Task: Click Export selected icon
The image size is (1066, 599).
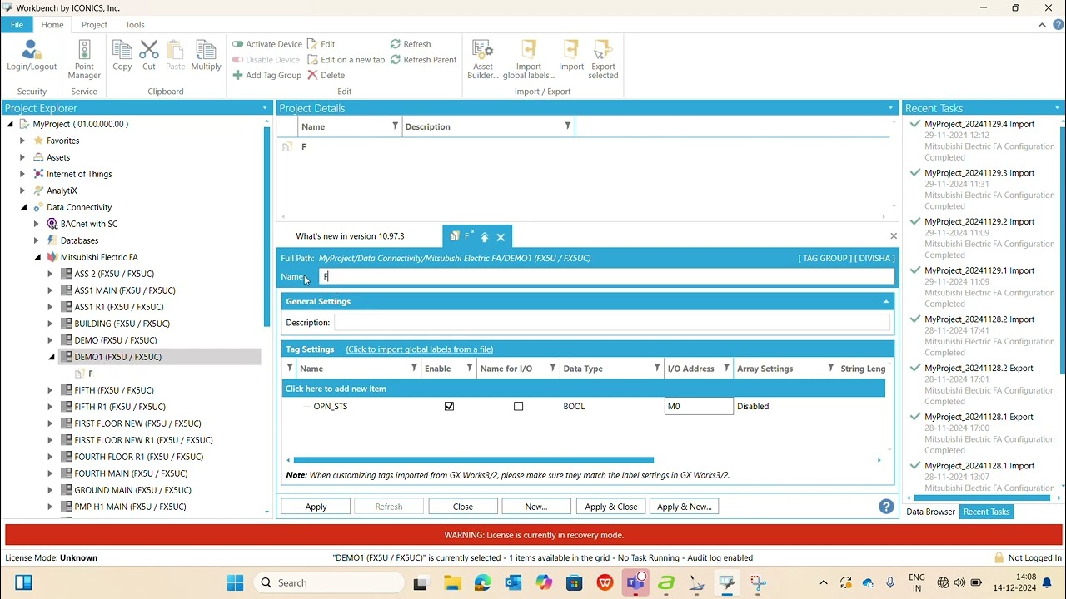Action: pyautogui.click(x=603, y=59)
